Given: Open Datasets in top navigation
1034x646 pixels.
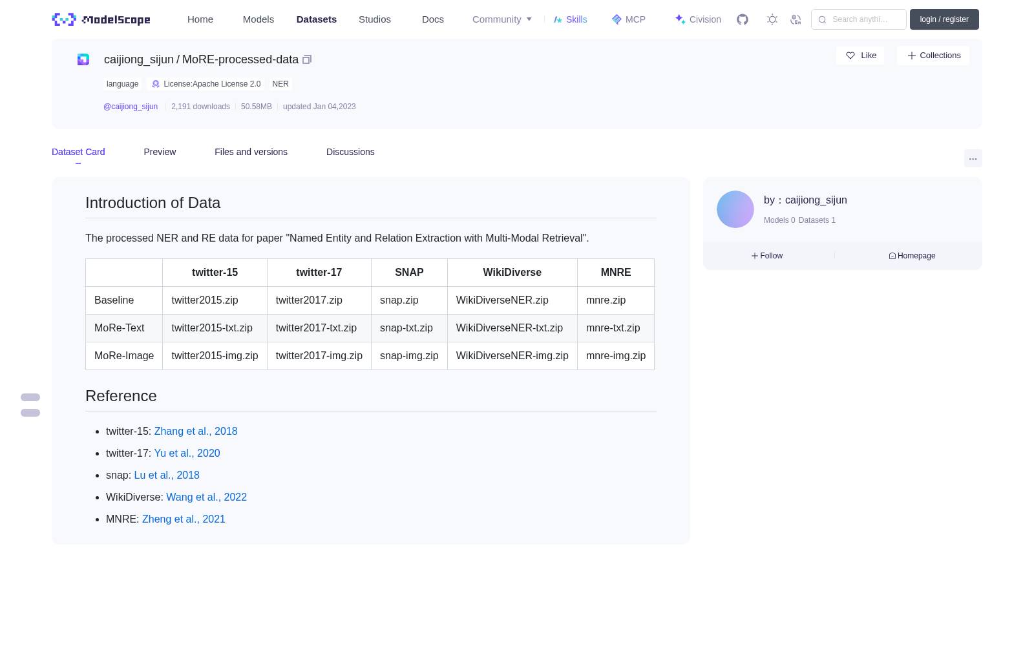Looking at the screenshot, I should coord(317,19).
